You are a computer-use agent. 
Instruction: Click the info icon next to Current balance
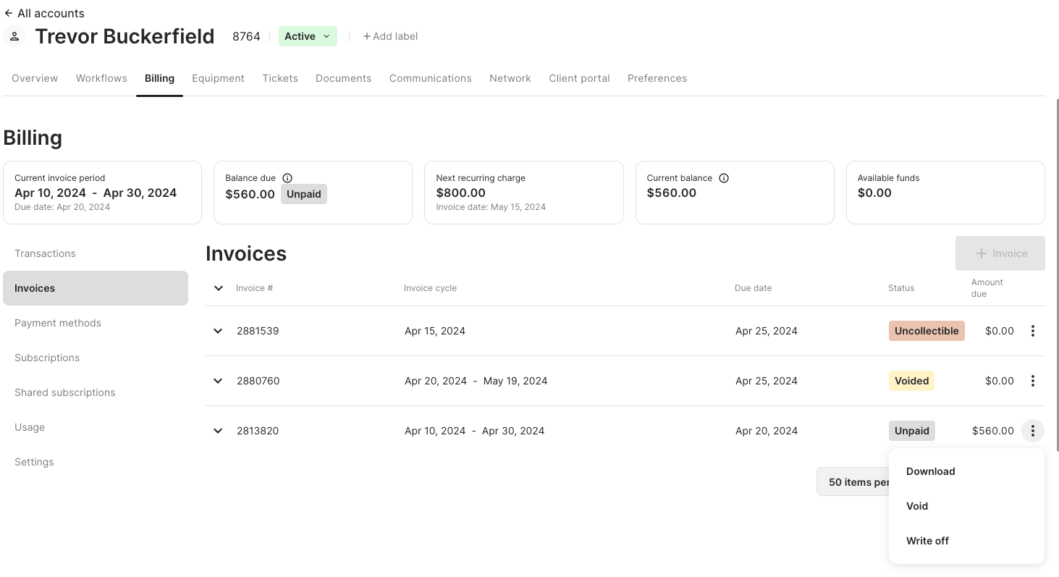coord(724,178)
